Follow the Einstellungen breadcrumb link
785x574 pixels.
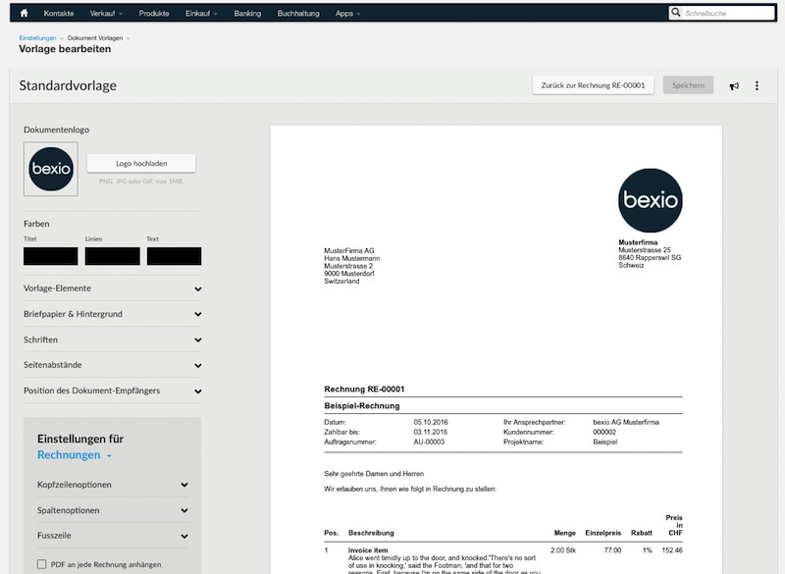click(x=37, y=37)
